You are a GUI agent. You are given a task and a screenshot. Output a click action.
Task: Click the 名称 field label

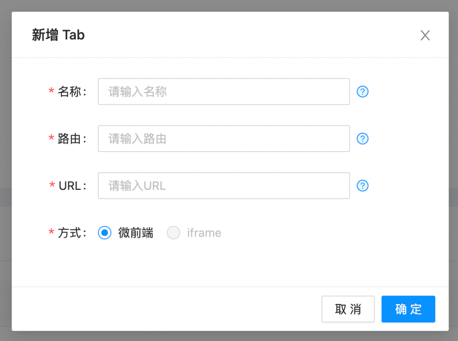pos(70,91)
